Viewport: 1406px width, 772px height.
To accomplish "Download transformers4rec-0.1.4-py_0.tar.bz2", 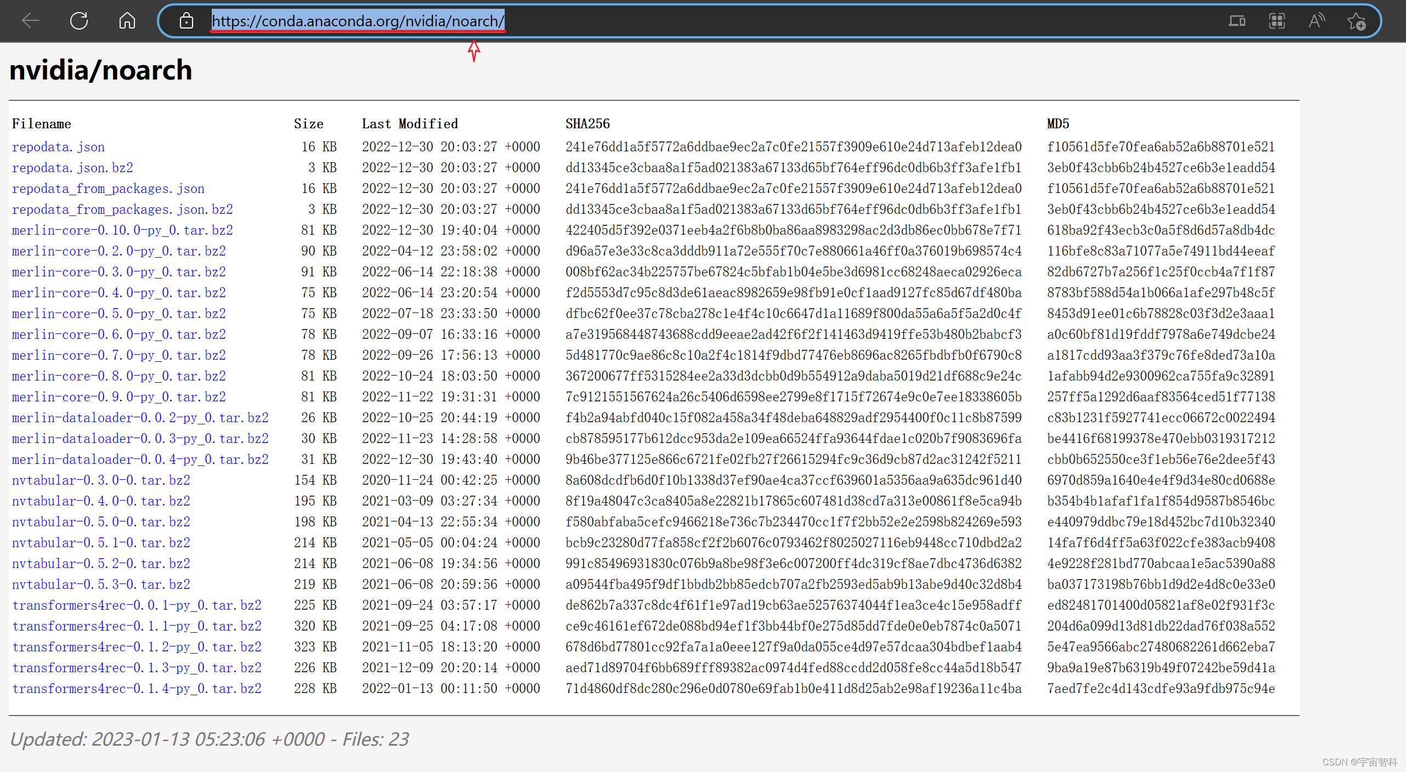I will tap(137, 689).
